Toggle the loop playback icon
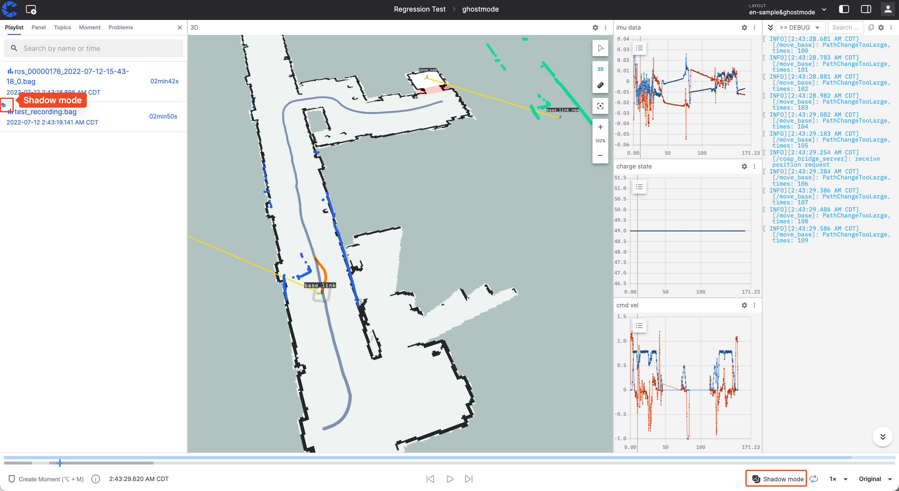The width and height of the screenshot is (899, 491). 814,479
